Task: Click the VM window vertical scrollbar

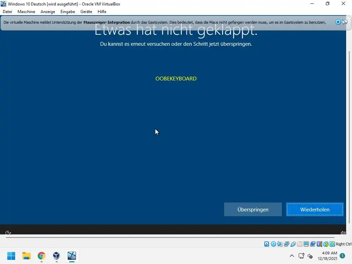Action: coord(349,137)
